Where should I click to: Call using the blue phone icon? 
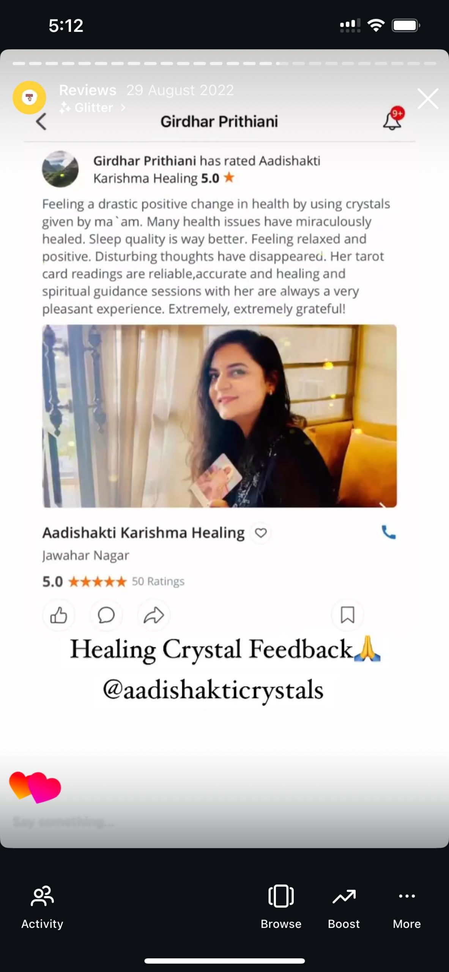point(388,532)
